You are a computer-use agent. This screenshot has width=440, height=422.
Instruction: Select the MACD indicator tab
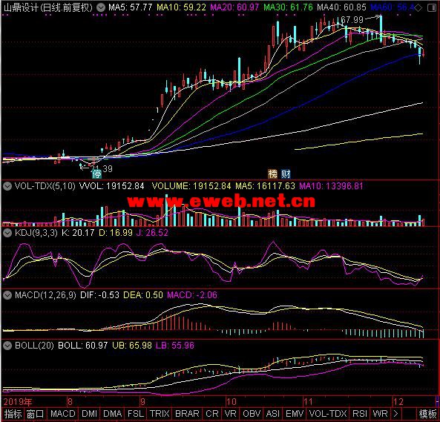63,414
